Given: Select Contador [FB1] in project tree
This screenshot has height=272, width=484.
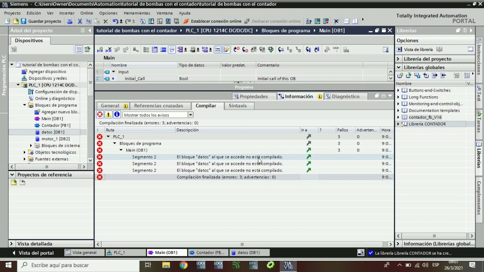Looking at the screenshot, I should coord(56,125).
